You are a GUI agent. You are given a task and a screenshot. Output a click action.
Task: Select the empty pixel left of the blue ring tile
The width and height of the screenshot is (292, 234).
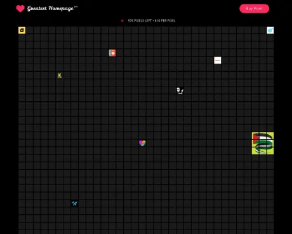pyautogui.click(x=263, y=30)
